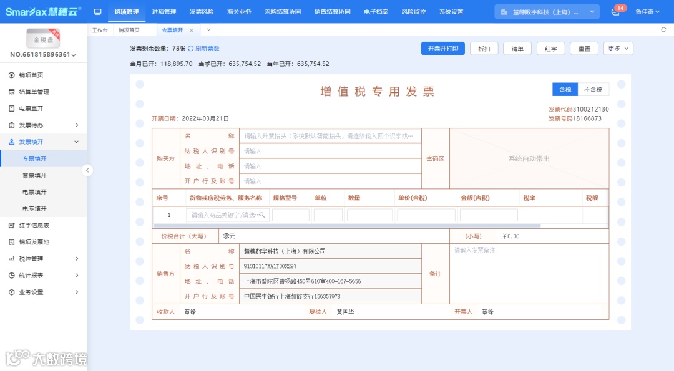
Task: Click the 红字 button
Action: click(551, 49)
